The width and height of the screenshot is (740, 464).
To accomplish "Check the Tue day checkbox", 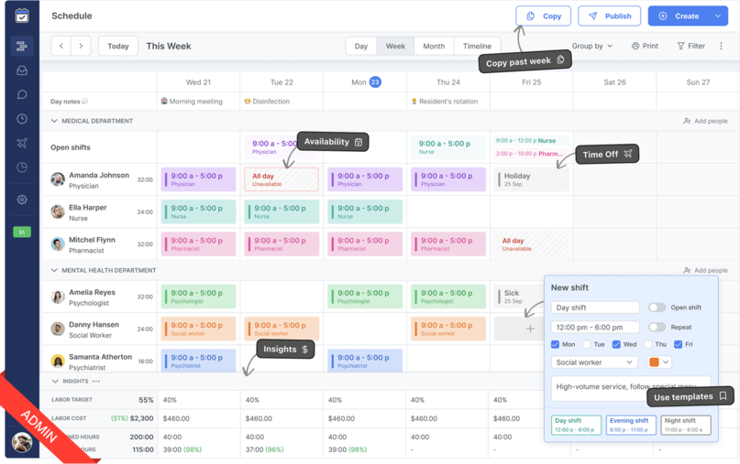I will pos(586,344).
